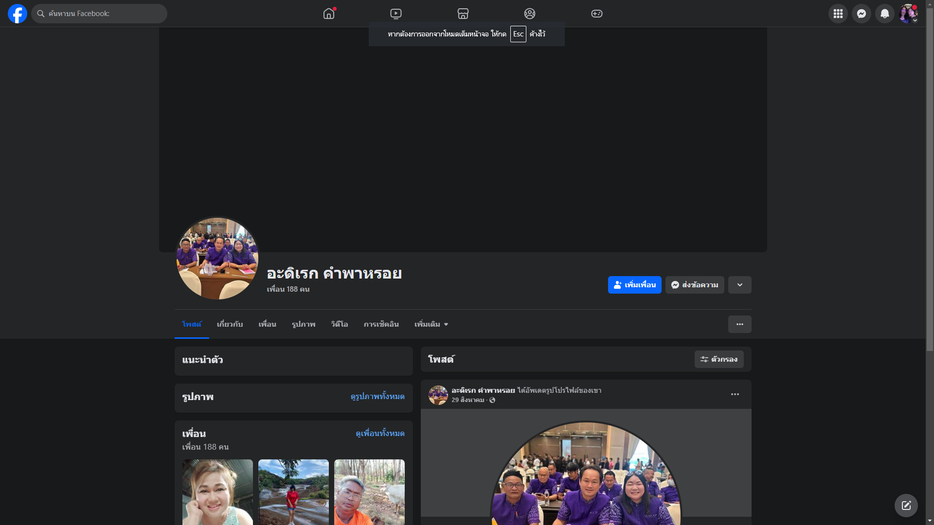Open the ตัวกรอง post filters
This screenshot has width=934, height=525.
(719, 359)
